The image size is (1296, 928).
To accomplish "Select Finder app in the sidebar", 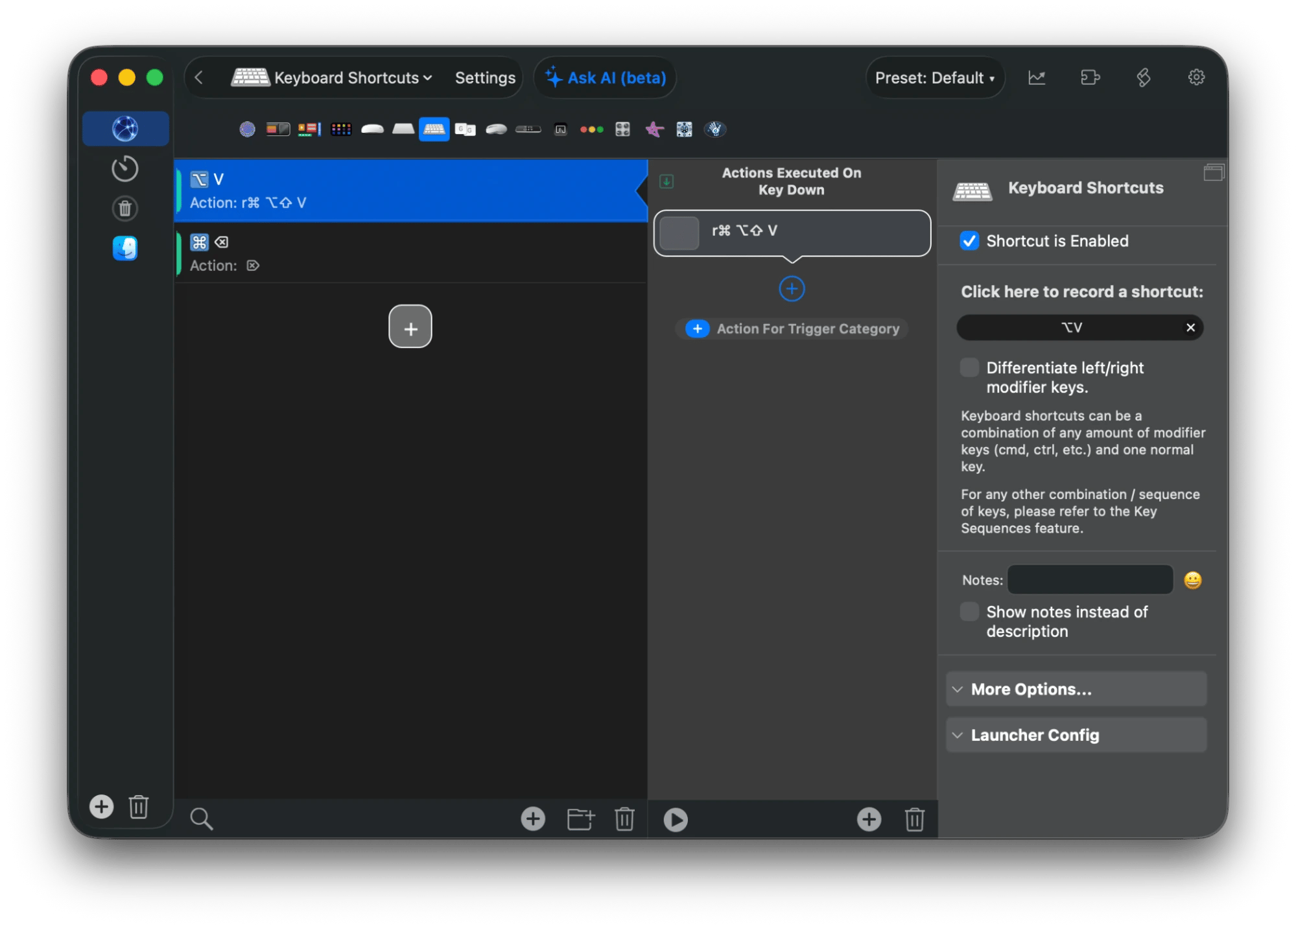I will (125, 248).
